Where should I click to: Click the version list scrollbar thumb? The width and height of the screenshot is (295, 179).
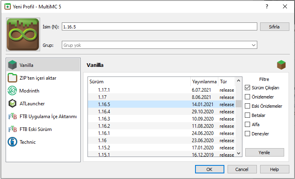tap(238, 104)
